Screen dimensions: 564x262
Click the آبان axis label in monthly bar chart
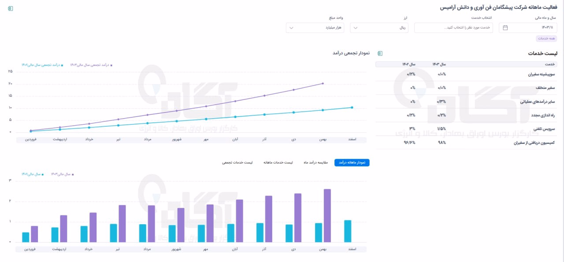(x=235, y=249)
